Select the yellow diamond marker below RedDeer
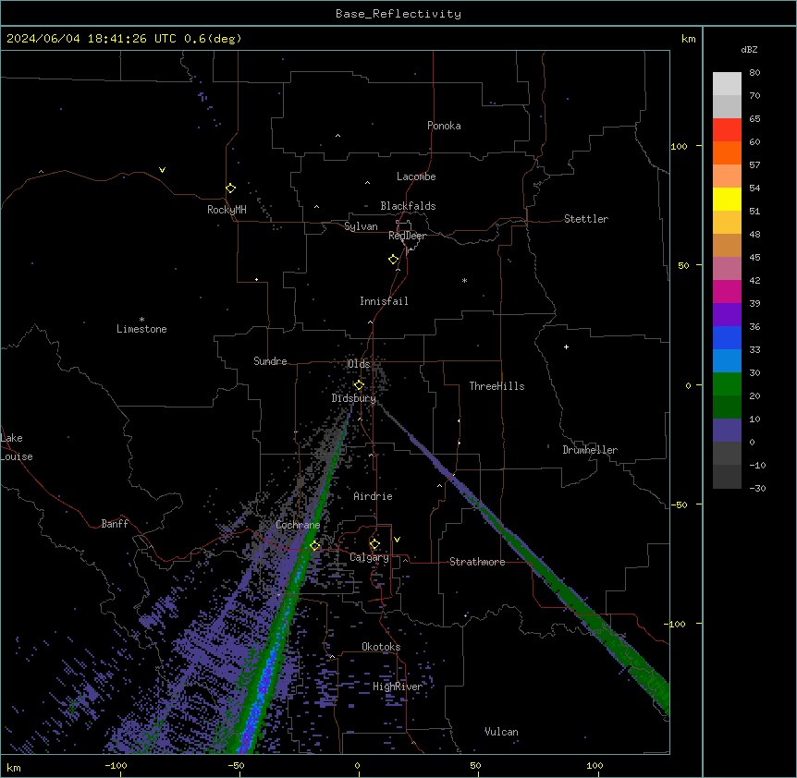The width and height of the screenshot is (797, 778). [x=393, y=259]
